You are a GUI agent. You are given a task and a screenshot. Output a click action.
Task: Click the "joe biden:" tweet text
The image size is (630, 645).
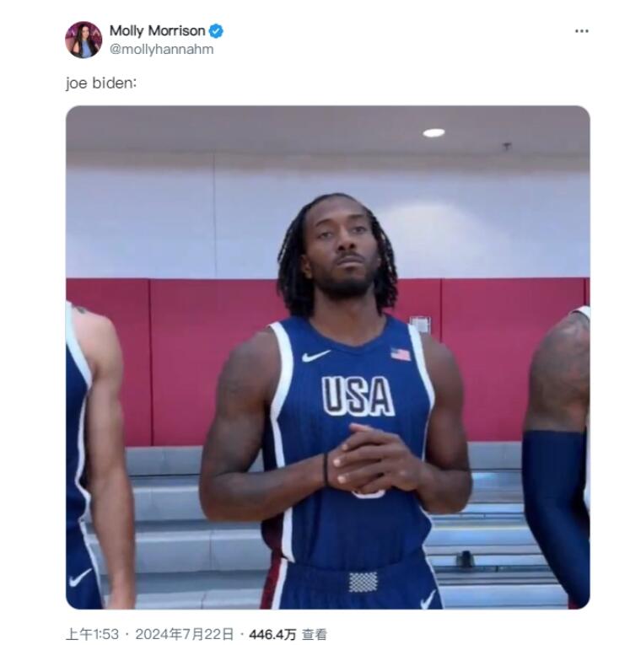pyautogui.click(x=101, y=83)
